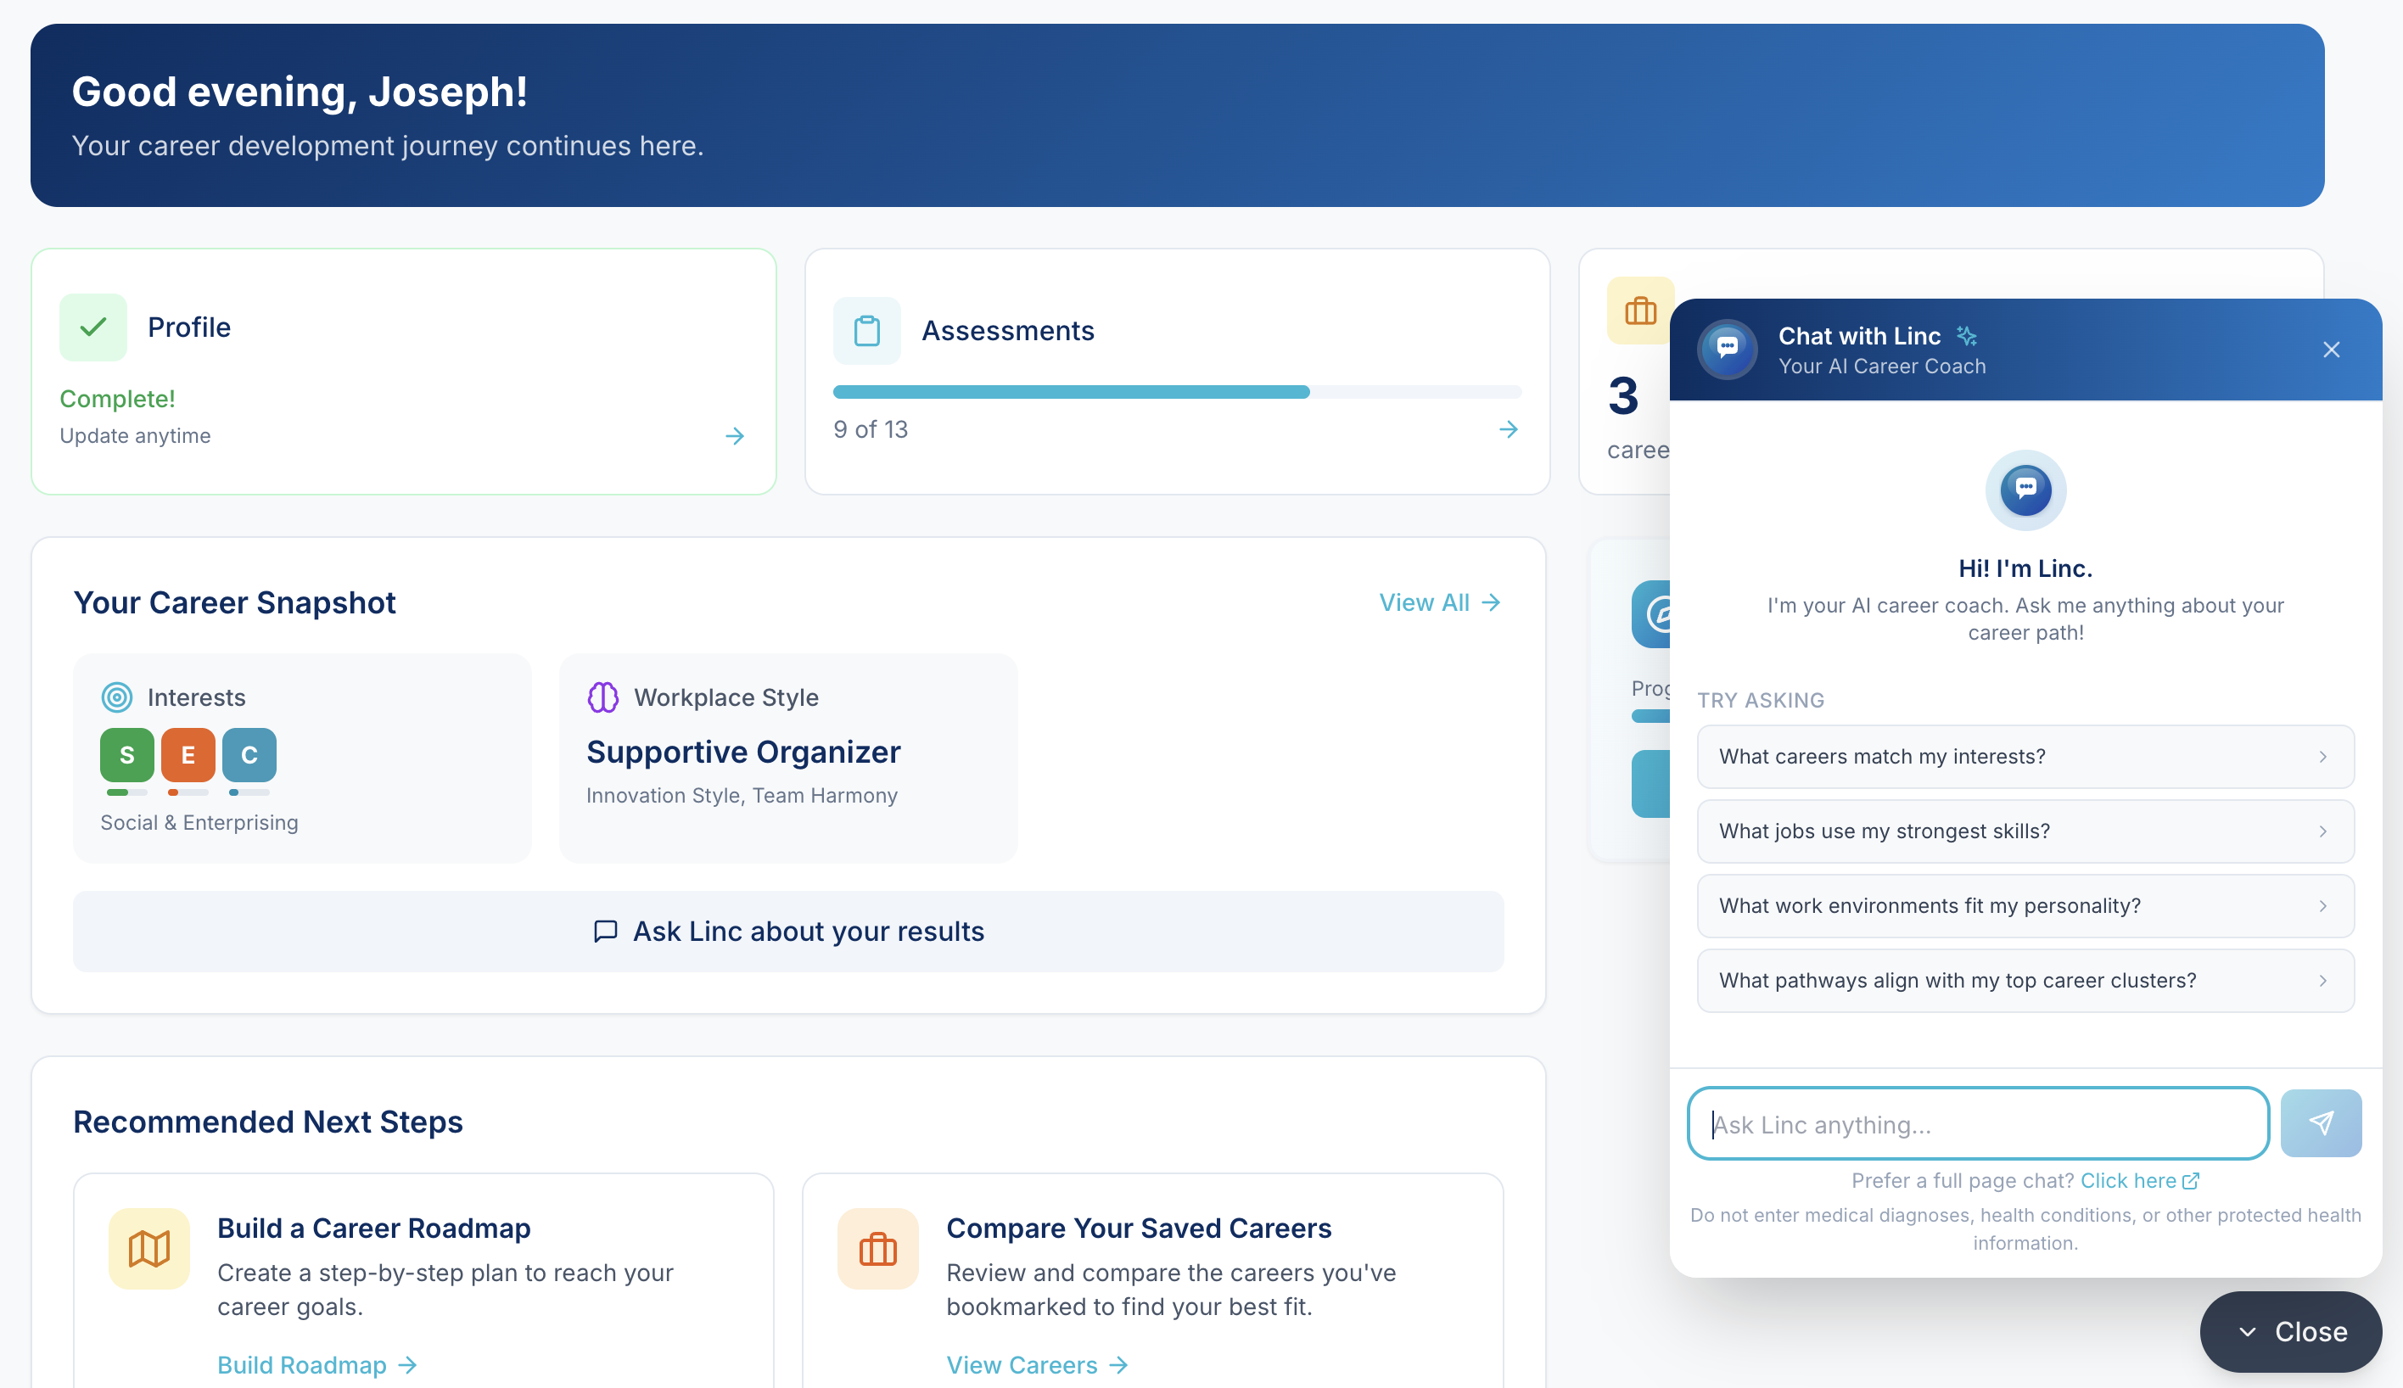The width and height of the screenshot is (2403, 1388).
Task: Open View All in Career Snapshot
Action: tap(1437, 602)
